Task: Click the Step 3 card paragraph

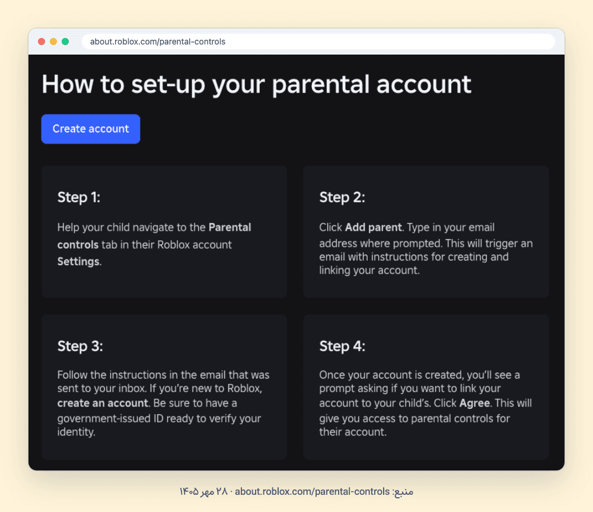Action: [x=164, y=403]
